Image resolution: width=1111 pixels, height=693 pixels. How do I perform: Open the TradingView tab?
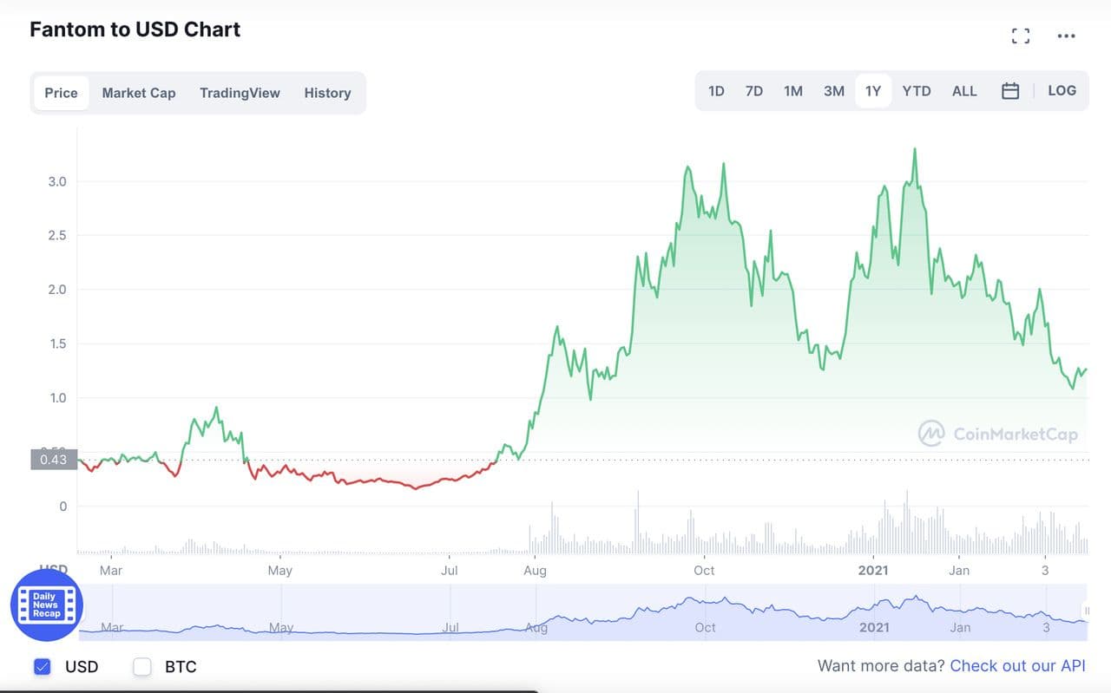pos(240,93)
